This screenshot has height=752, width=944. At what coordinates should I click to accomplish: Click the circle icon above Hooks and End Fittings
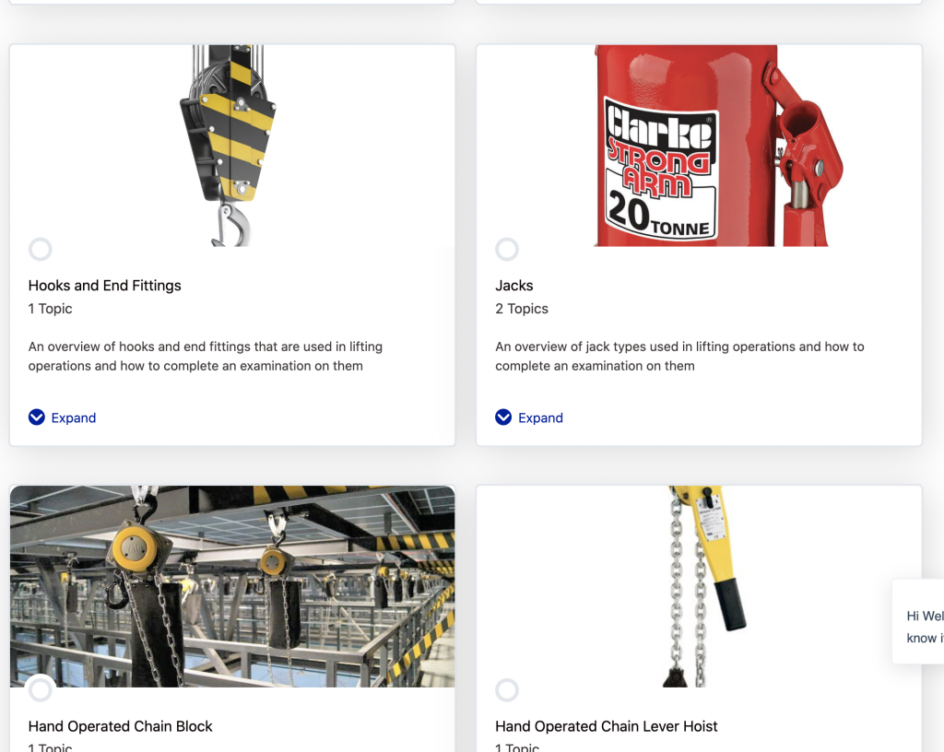click(x=41, y=249)
